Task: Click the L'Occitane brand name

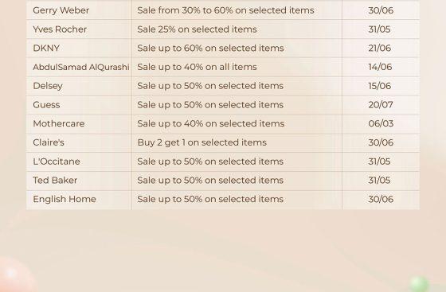Action: [x=57, y=162]
